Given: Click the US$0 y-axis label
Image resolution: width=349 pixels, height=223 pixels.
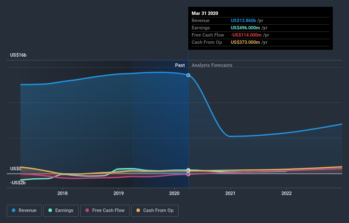Looking at the screenshot, I should coord(16,169).
